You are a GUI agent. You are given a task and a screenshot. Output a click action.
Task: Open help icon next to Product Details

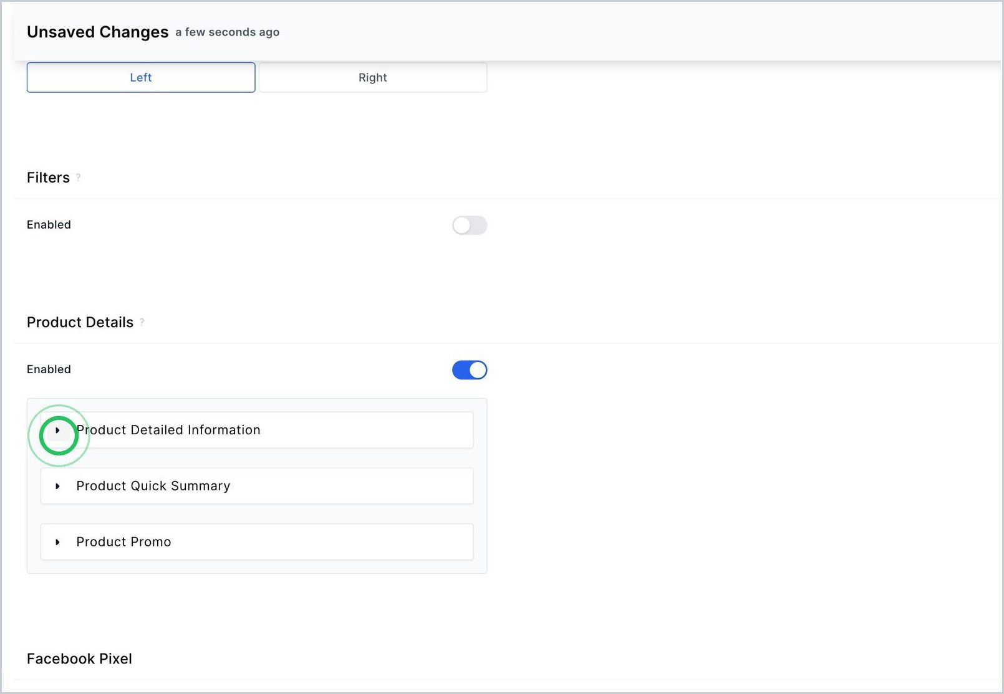pyautogui.click(x=142, y=322)
